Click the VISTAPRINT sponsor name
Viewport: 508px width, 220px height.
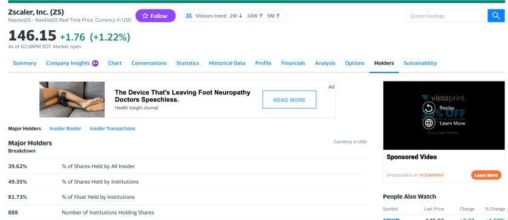(432, 175)
